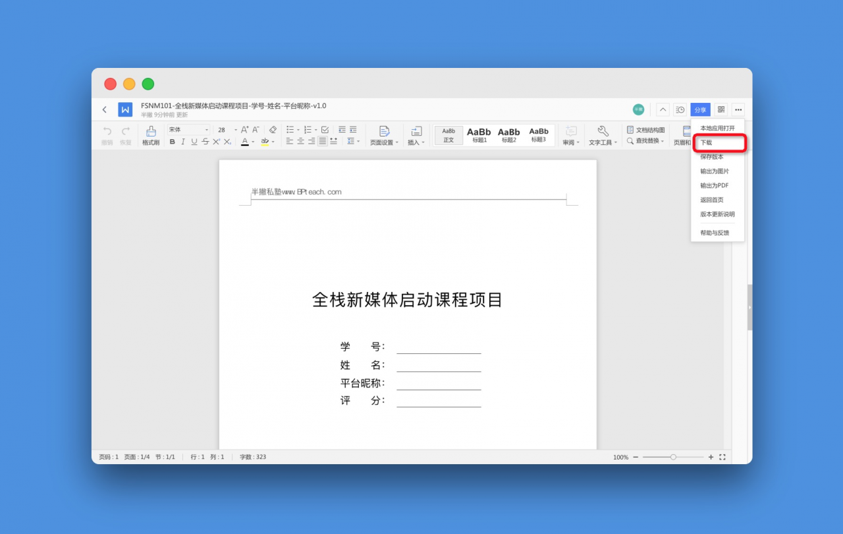Screen dimensions: 843x534
Task: Expand the 文字工具 text tools dropdown
Action: [603, 142]
